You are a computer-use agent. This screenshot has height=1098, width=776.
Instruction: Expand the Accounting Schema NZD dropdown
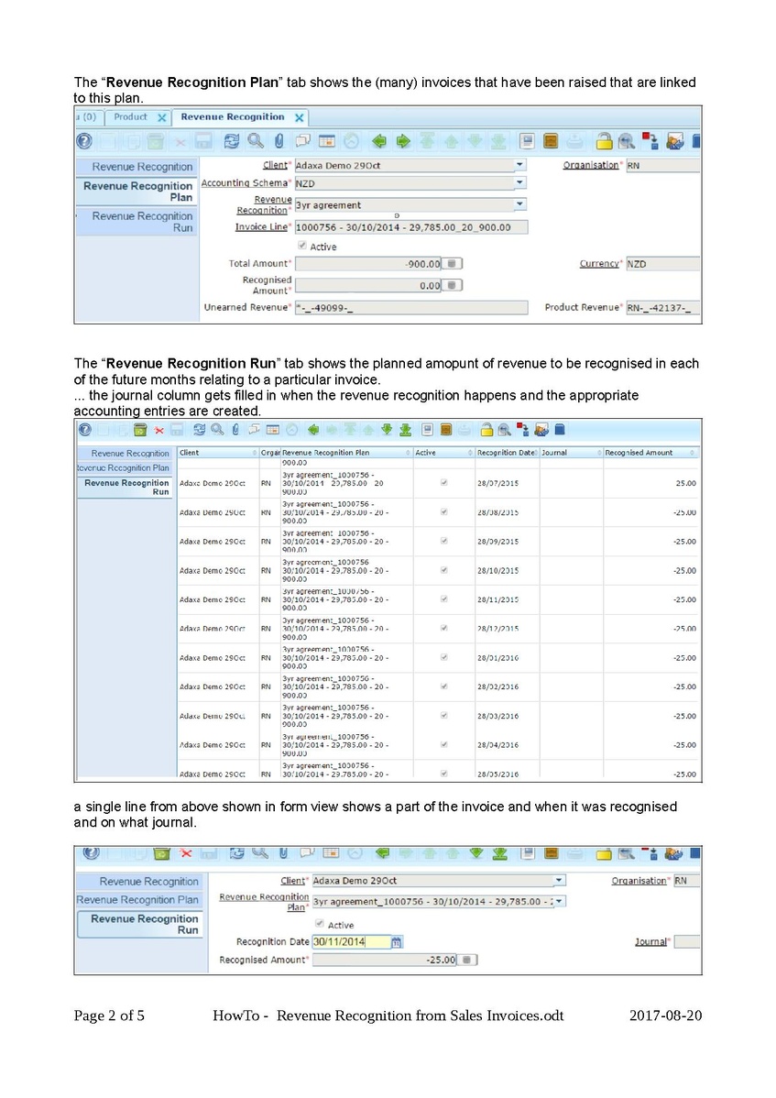pos(519,183)
